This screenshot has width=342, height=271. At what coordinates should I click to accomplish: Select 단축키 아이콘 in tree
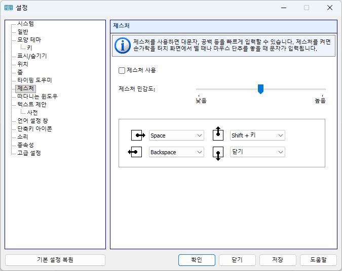coord(34,128)
